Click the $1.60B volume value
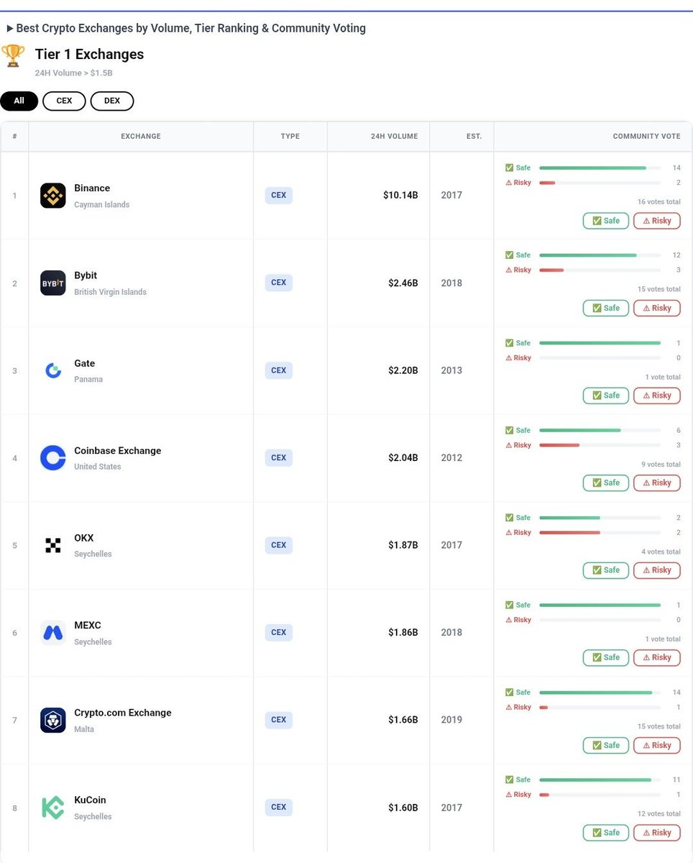 tap(403, 808)
